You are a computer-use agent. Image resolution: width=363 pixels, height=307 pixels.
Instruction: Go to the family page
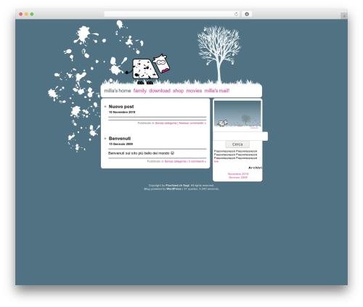click(x=140, y=91)
